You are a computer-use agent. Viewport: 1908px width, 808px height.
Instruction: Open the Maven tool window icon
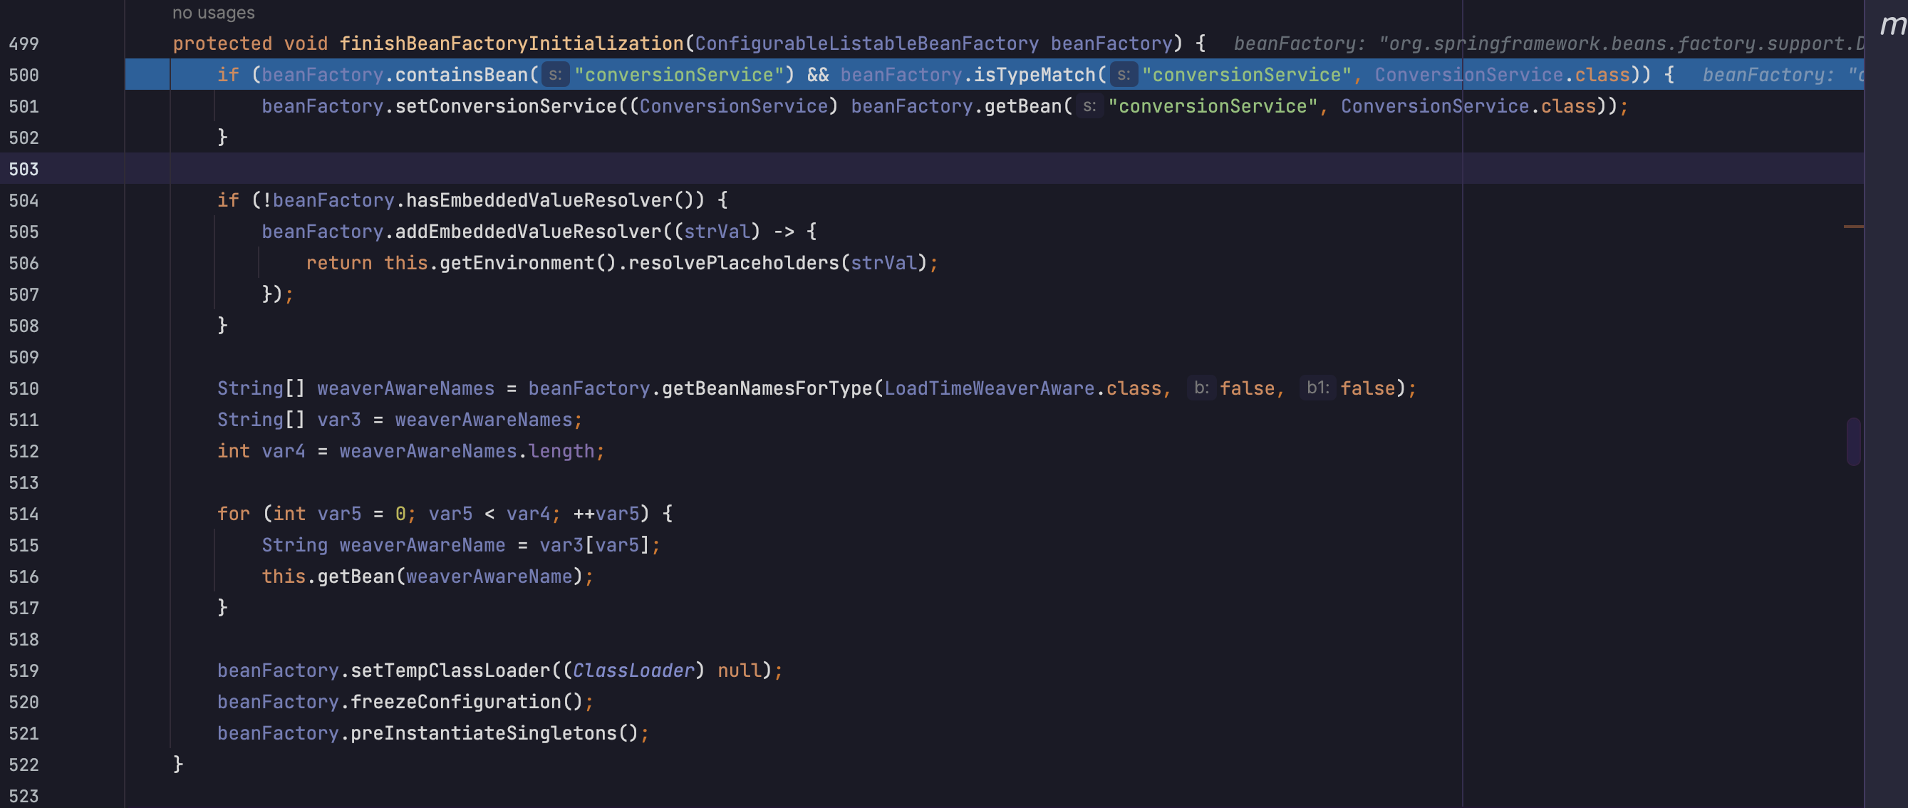(x=1892, y=25)
